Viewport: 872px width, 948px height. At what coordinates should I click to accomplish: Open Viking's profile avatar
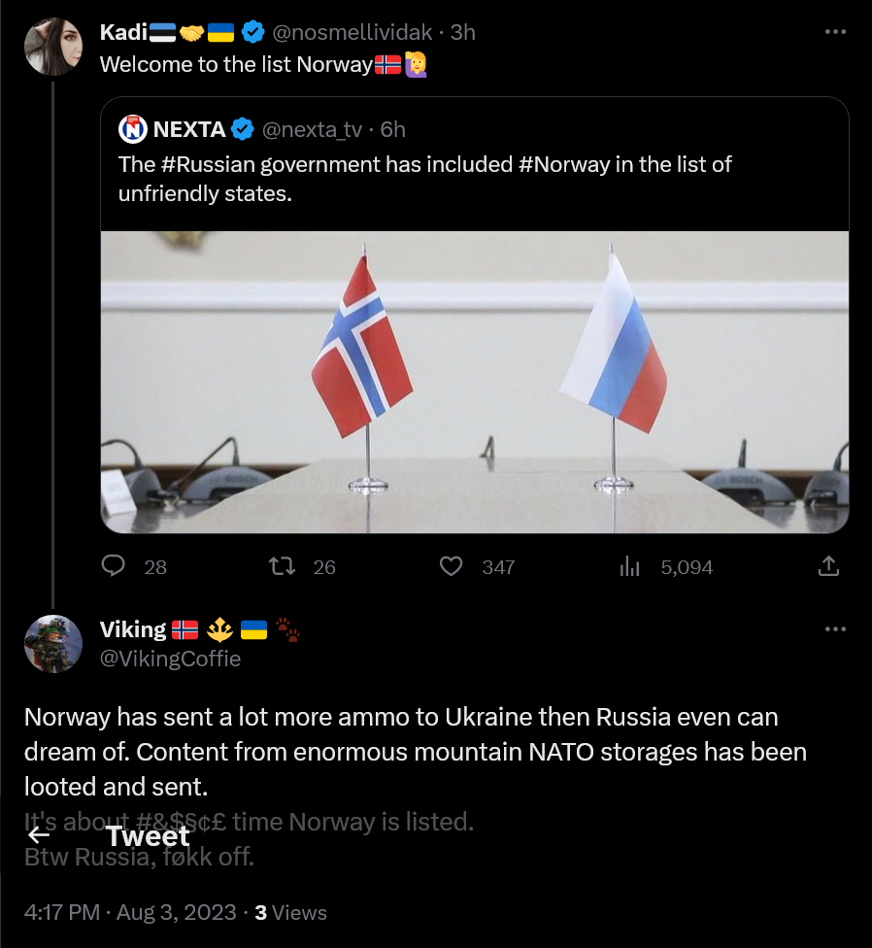(x=53, y=643)
